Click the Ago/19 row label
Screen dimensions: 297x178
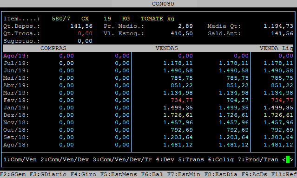[x=16, y=56]
